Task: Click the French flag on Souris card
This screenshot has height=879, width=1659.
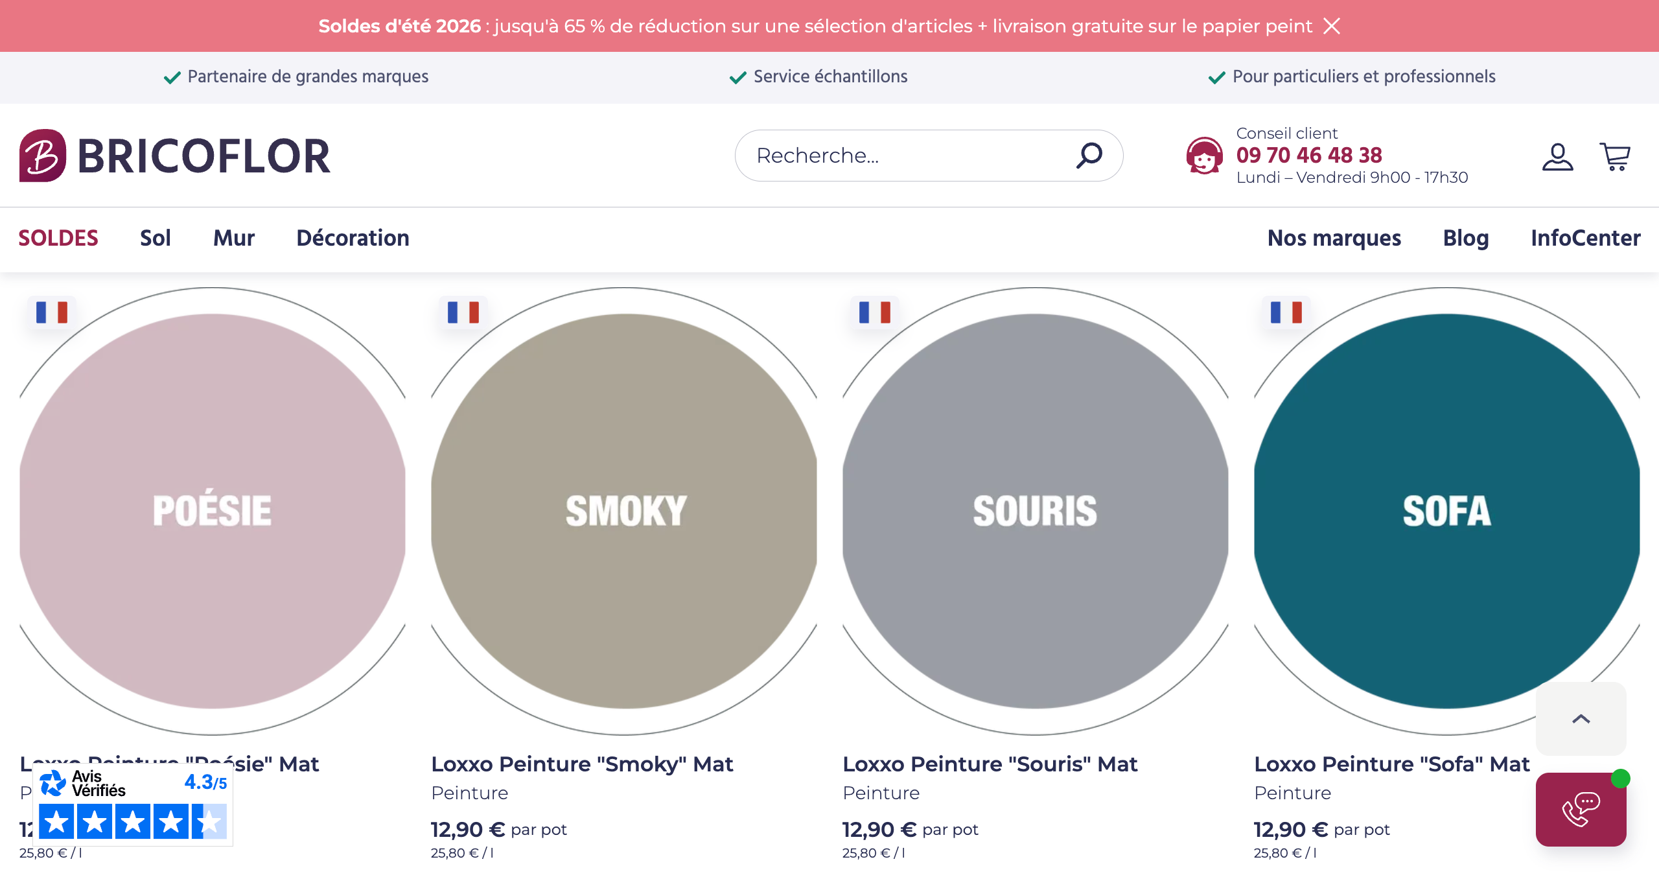Action: pos(875,312)
